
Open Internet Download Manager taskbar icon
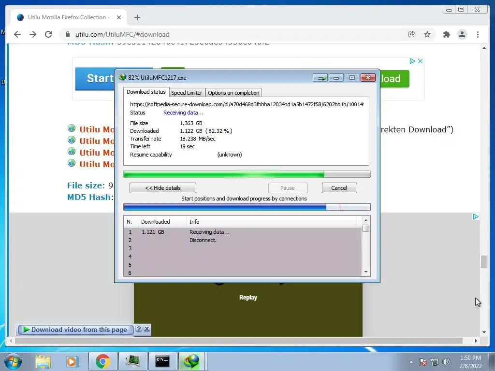click(192, 361)
